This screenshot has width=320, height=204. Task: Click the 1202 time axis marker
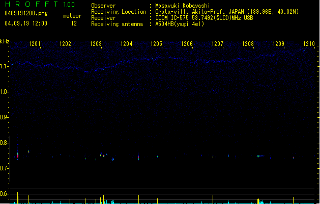point(65,43)
